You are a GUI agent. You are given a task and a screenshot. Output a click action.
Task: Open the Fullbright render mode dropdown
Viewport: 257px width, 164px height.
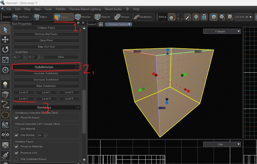pyautogui.click(x=222, y=31)
